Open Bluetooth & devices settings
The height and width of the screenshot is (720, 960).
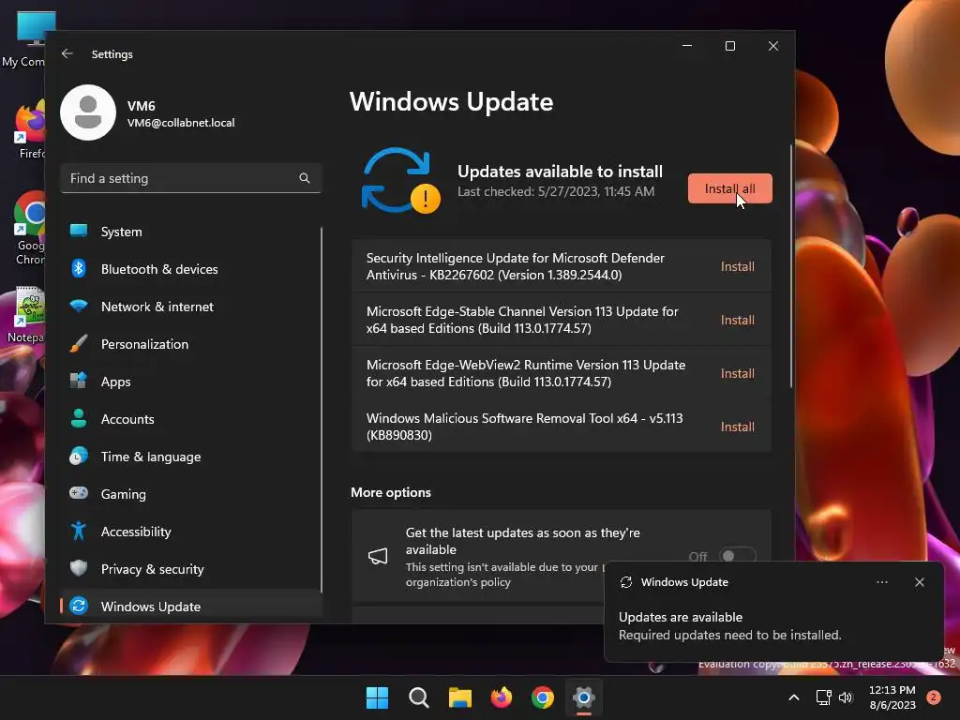pyautogui.click(x=191, y=269)
